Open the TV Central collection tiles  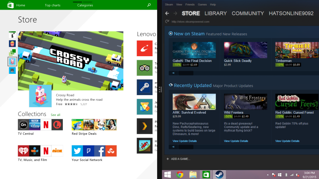pos(40,125)
